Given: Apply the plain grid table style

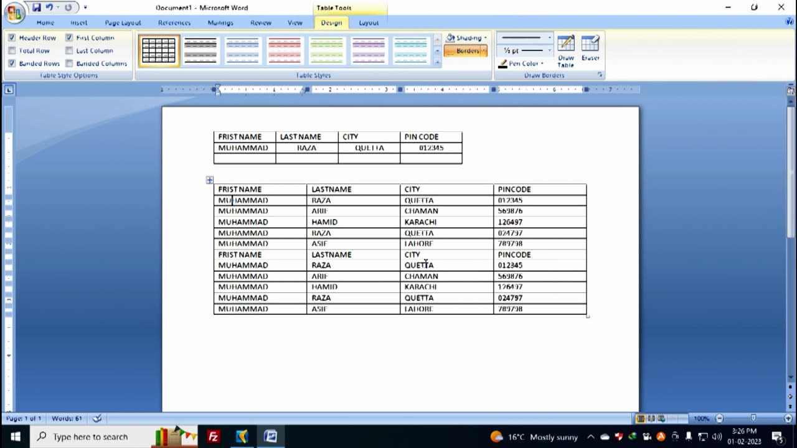Looking at the screenshot, I should (159, 50).
